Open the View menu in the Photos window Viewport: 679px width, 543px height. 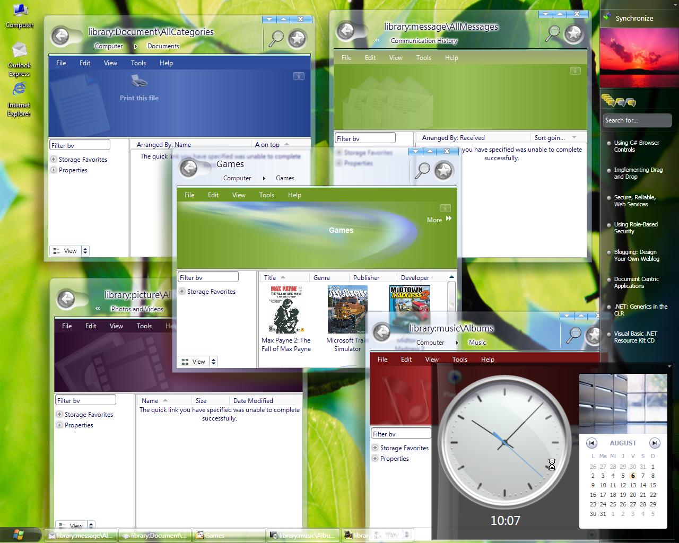click(116, 326)
